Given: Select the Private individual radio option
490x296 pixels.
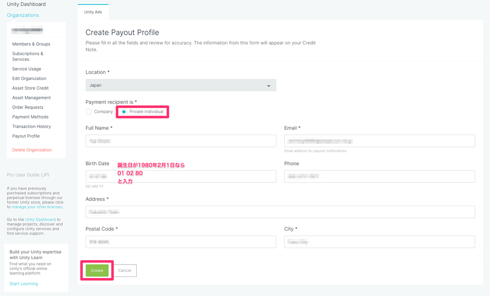Looking at the screenshot, I should click(x=124, y=111).
